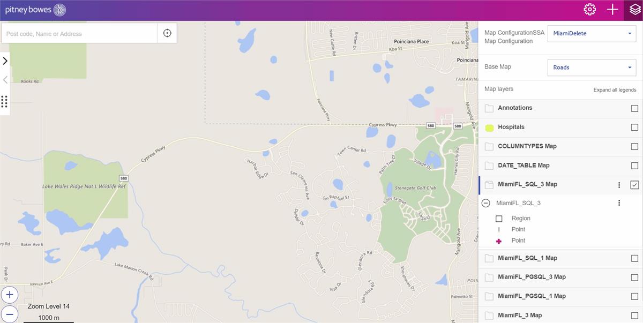The image size is (643, 323).
Task: Click the plus add icon in header
Action: [612, 10]
